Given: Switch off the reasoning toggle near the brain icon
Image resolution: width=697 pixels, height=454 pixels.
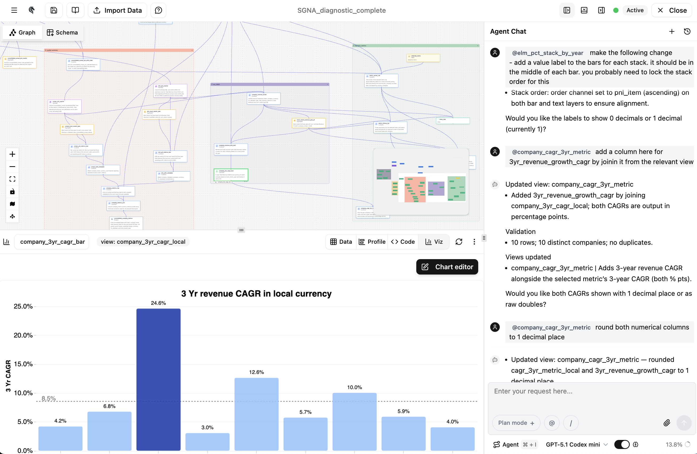Looking at the screenshot, I should coord(622,444).
